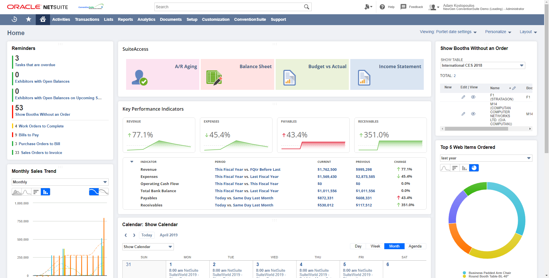Select pie chart in Top 5 Web Items
Viewport: 549px width, 278px height.
474,168
